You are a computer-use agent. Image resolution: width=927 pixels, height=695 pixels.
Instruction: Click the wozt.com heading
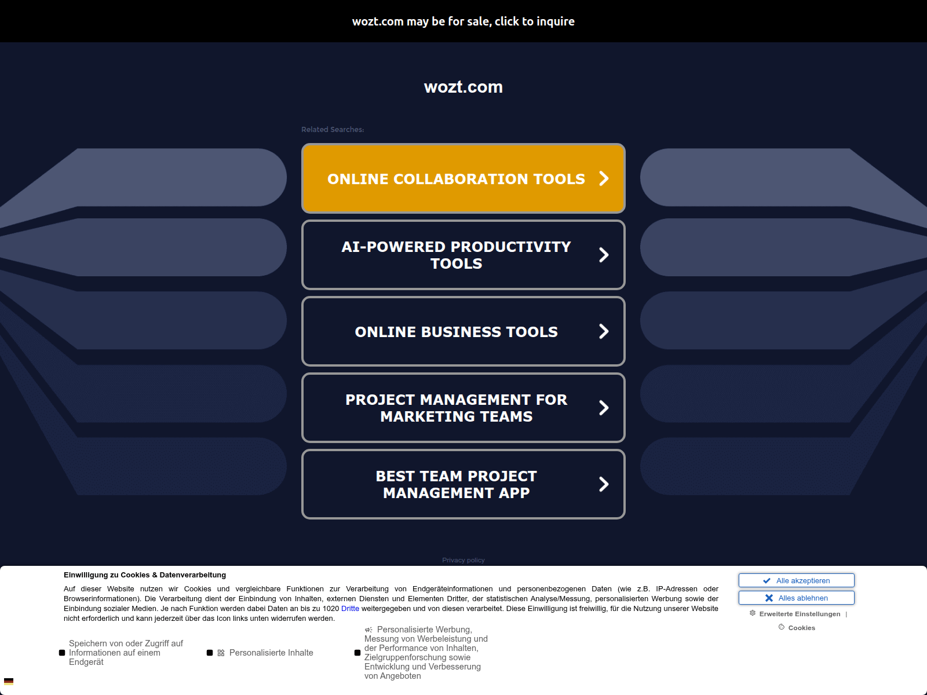click(x=463, y=87)
